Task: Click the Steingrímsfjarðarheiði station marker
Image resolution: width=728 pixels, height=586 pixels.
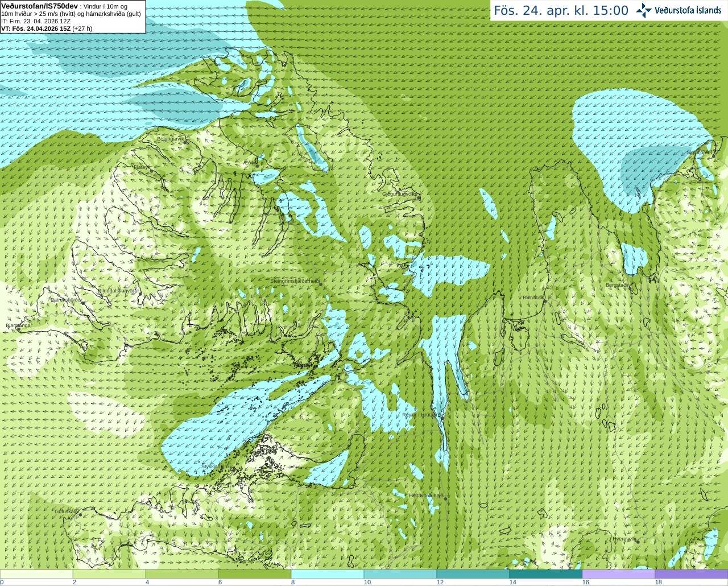Action: (x=321, y=283)
